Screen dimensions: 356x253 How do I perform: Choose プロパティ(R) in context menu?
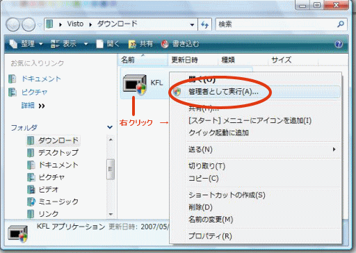point(255,236)
